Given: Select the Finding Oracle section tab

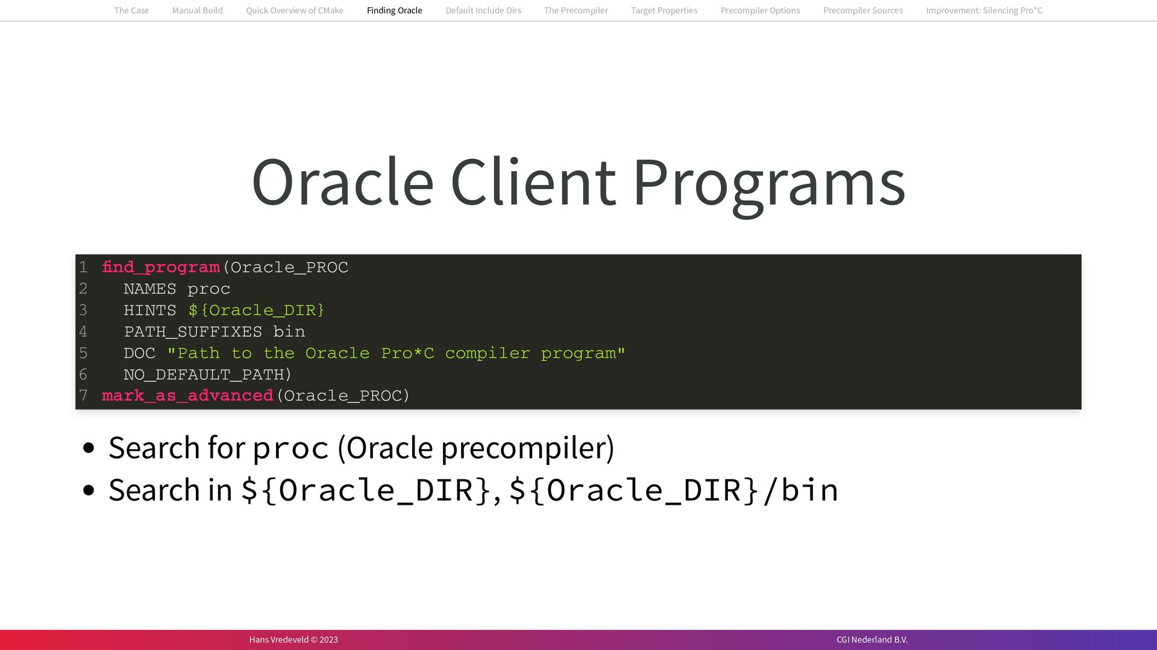Looking at the screenshot, I should click(394, 10).
